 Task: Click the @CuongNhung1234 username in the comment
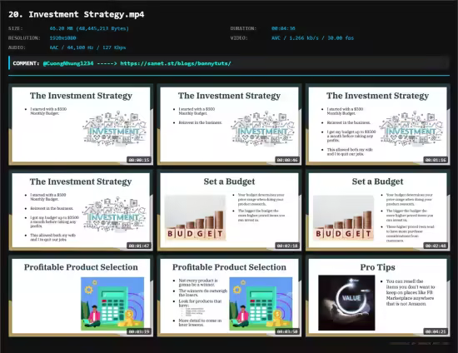[x=68, y=63]
